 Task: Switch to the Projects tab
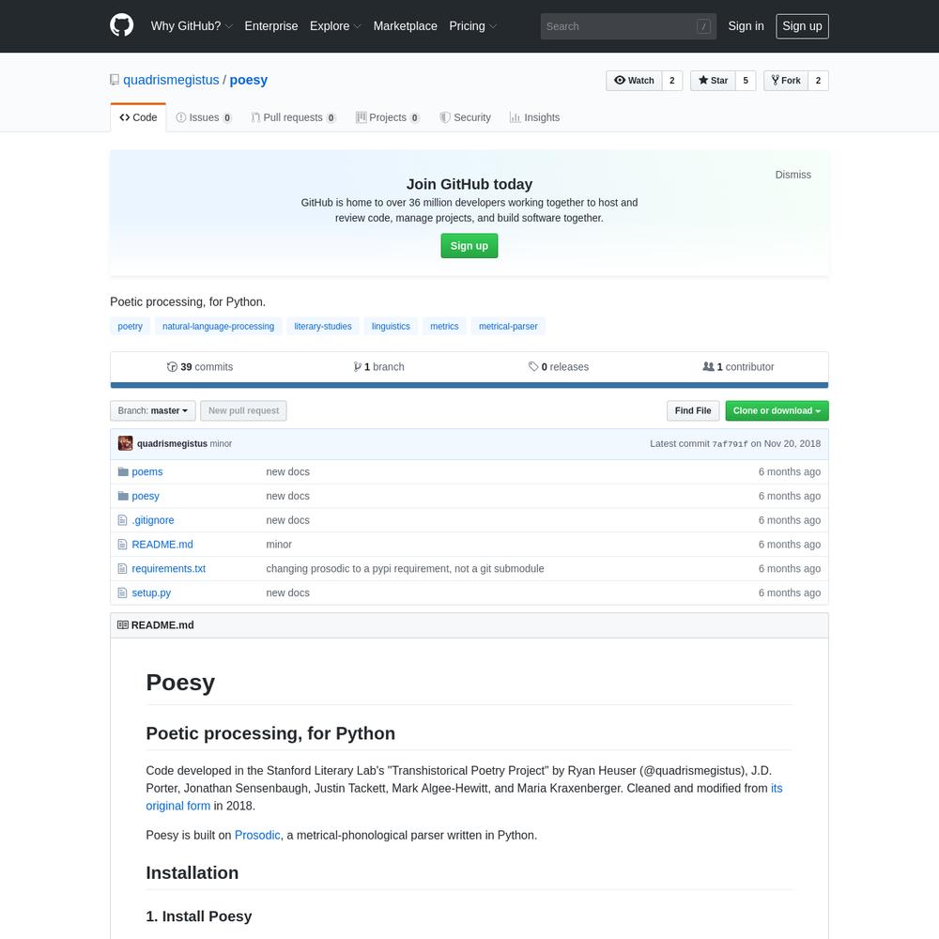coord(388,117)
